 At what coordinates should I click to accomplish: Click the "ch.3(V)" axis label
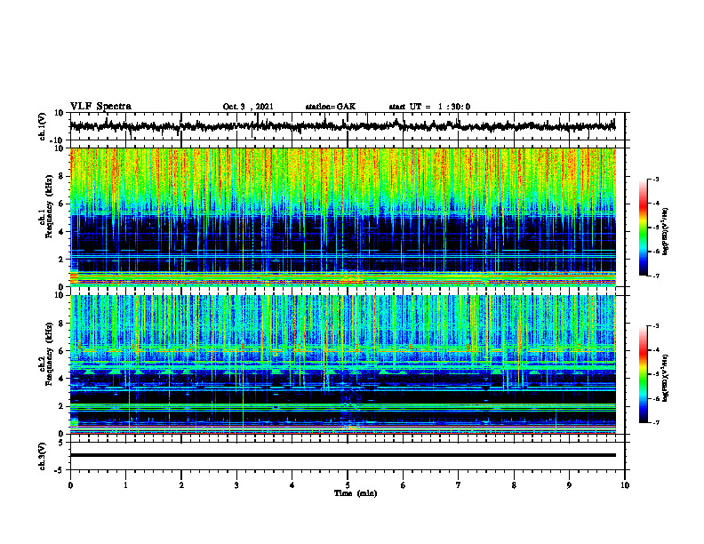pos(42,456)
